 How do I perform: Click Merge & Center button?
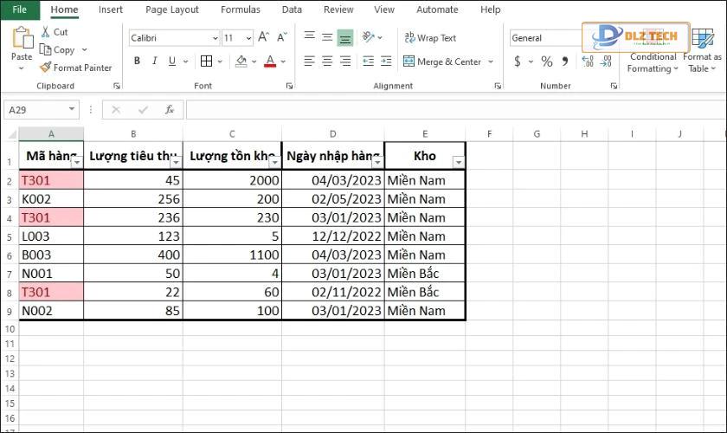click(442, 61)
